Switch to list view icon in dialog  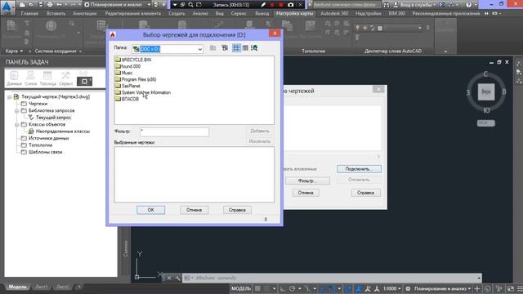click(236, 48)
